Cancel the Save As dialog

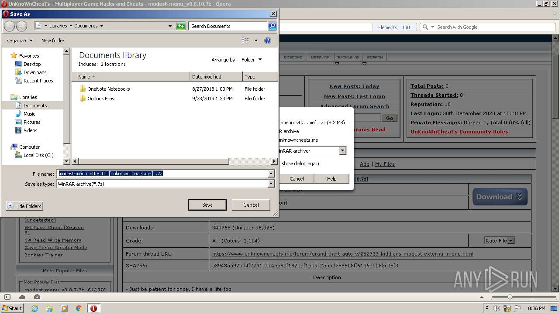(251, 205)
